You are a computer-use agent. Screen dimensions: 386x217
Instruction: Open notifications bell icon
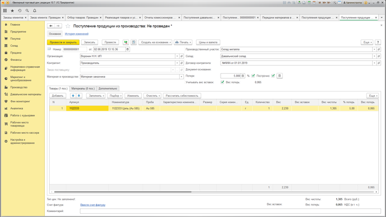tap(34, 10)
